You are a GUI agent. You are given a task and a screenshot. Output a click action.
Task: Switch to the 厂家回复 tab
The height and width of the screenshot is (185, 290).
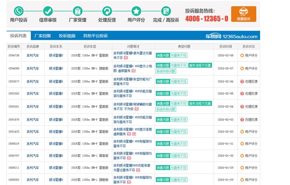point(42,36)
